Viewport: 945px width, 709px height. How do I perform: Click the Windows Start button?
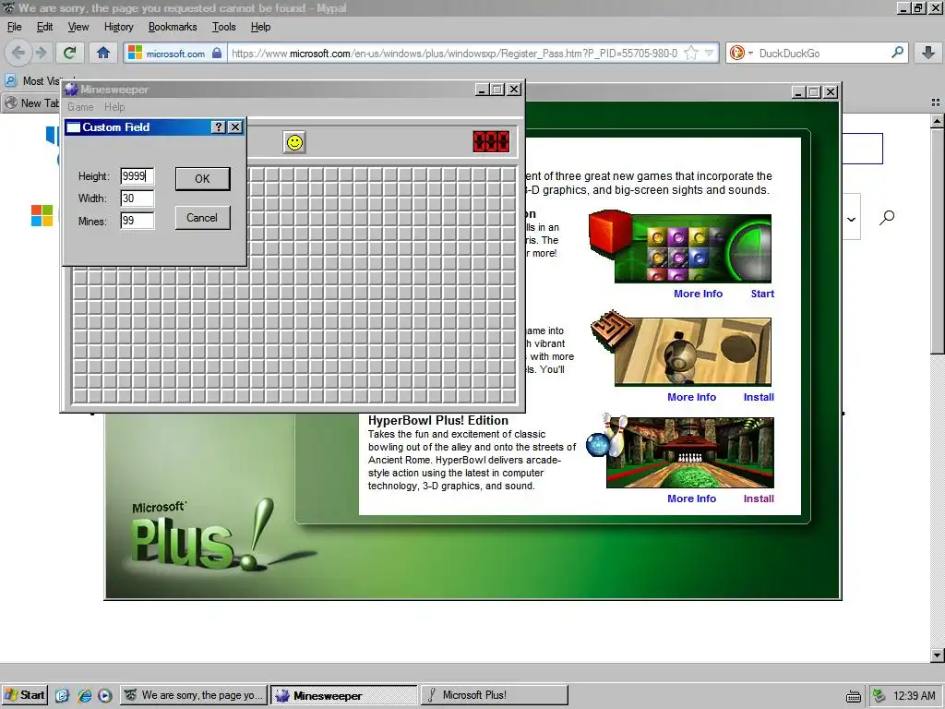[24, 695]
